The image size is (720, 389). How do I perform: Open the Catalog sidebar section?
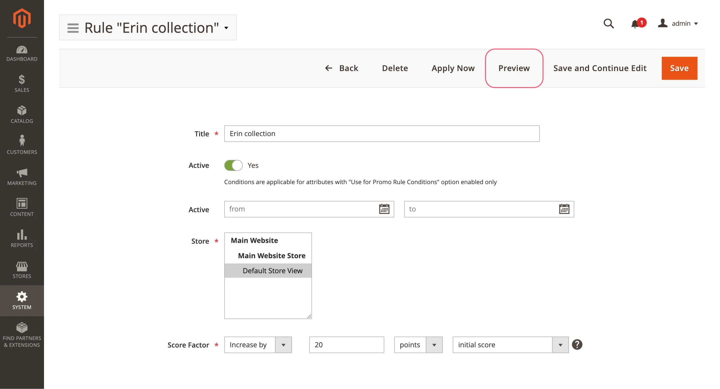tap(22, 114)
